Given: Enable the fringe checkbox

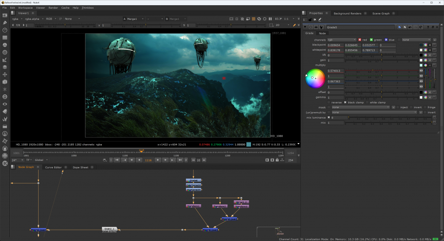Looking at the screenshot, I should tap(425, 107).
